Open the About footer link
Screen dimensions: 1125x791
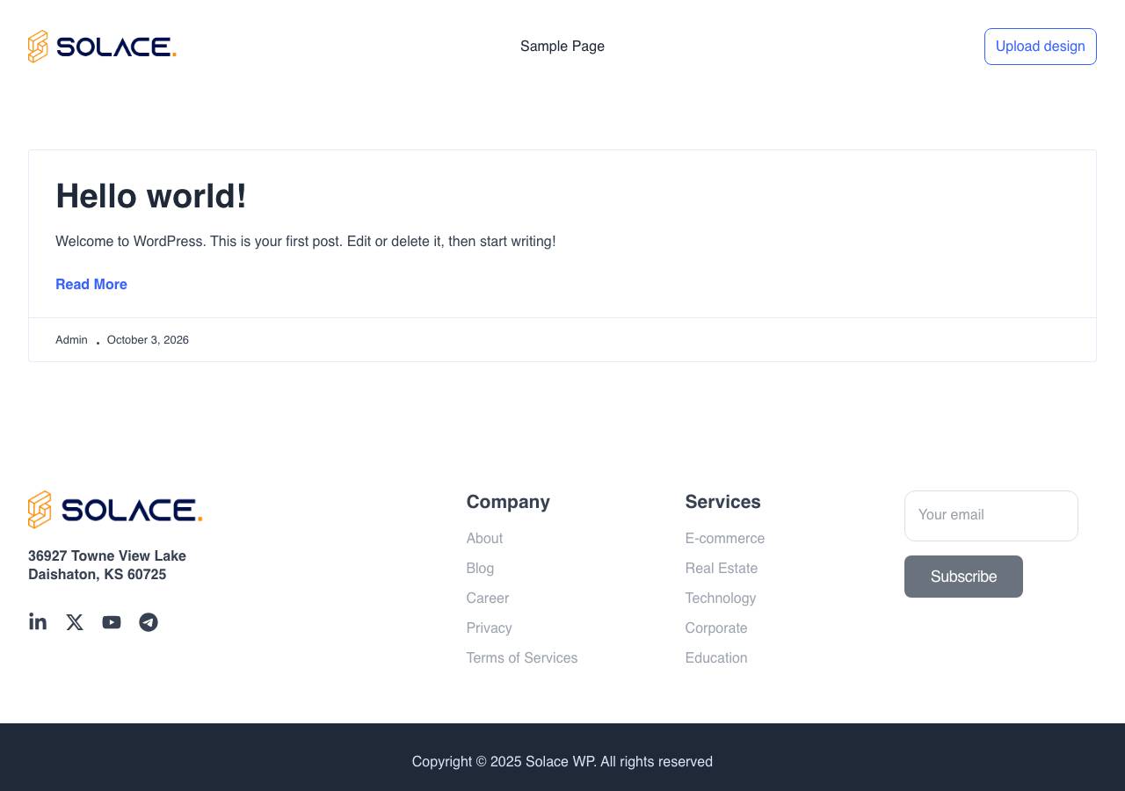[484, 539]
